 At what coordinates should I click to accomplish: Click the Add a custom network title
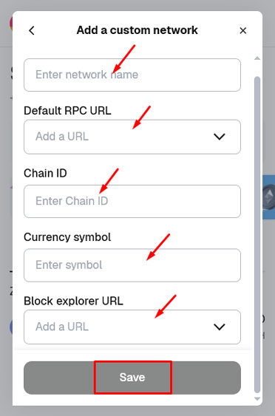coord(137,30)
